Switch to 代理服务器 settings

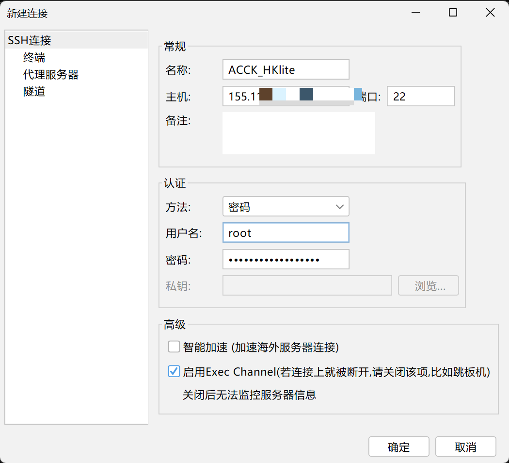point(50,75)
